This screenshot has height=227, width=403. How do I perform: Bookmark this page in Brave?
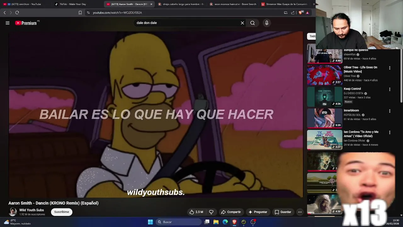point(80,13)
